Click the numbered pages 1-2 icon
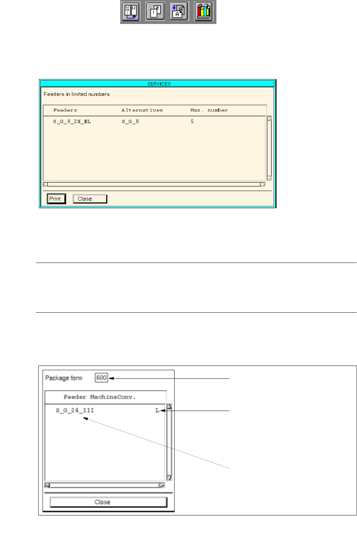The height and width of the screenshot is (558, 357). [155, 12]
